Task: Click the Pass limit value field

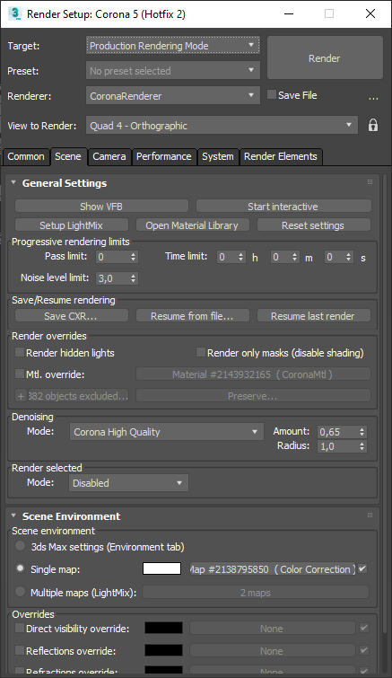Action: point(112,257)
